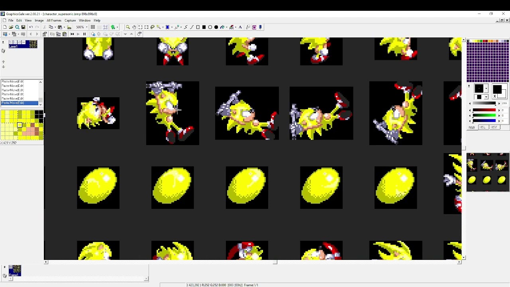Click the Save floppy disk icon

pos(23,27)
